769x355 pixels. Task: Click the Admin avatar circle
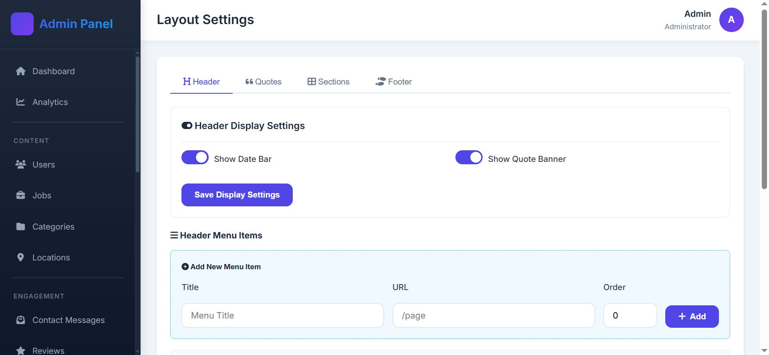(x=731, y=20)
